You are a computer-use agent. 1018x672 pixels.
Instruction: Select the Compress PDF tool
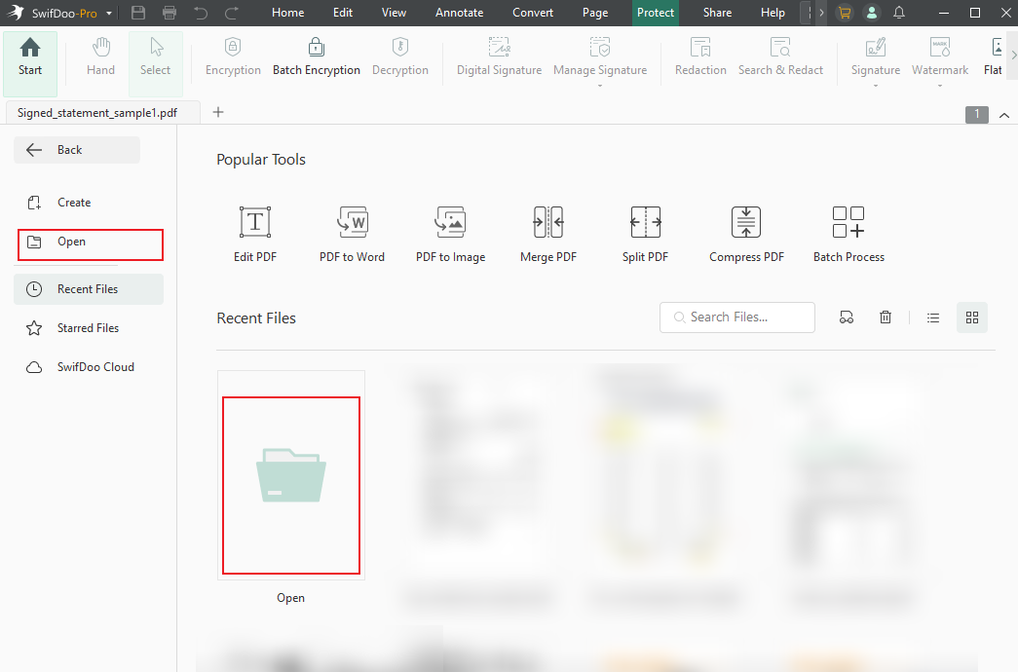pyautogui.click(x=745, y=232)
